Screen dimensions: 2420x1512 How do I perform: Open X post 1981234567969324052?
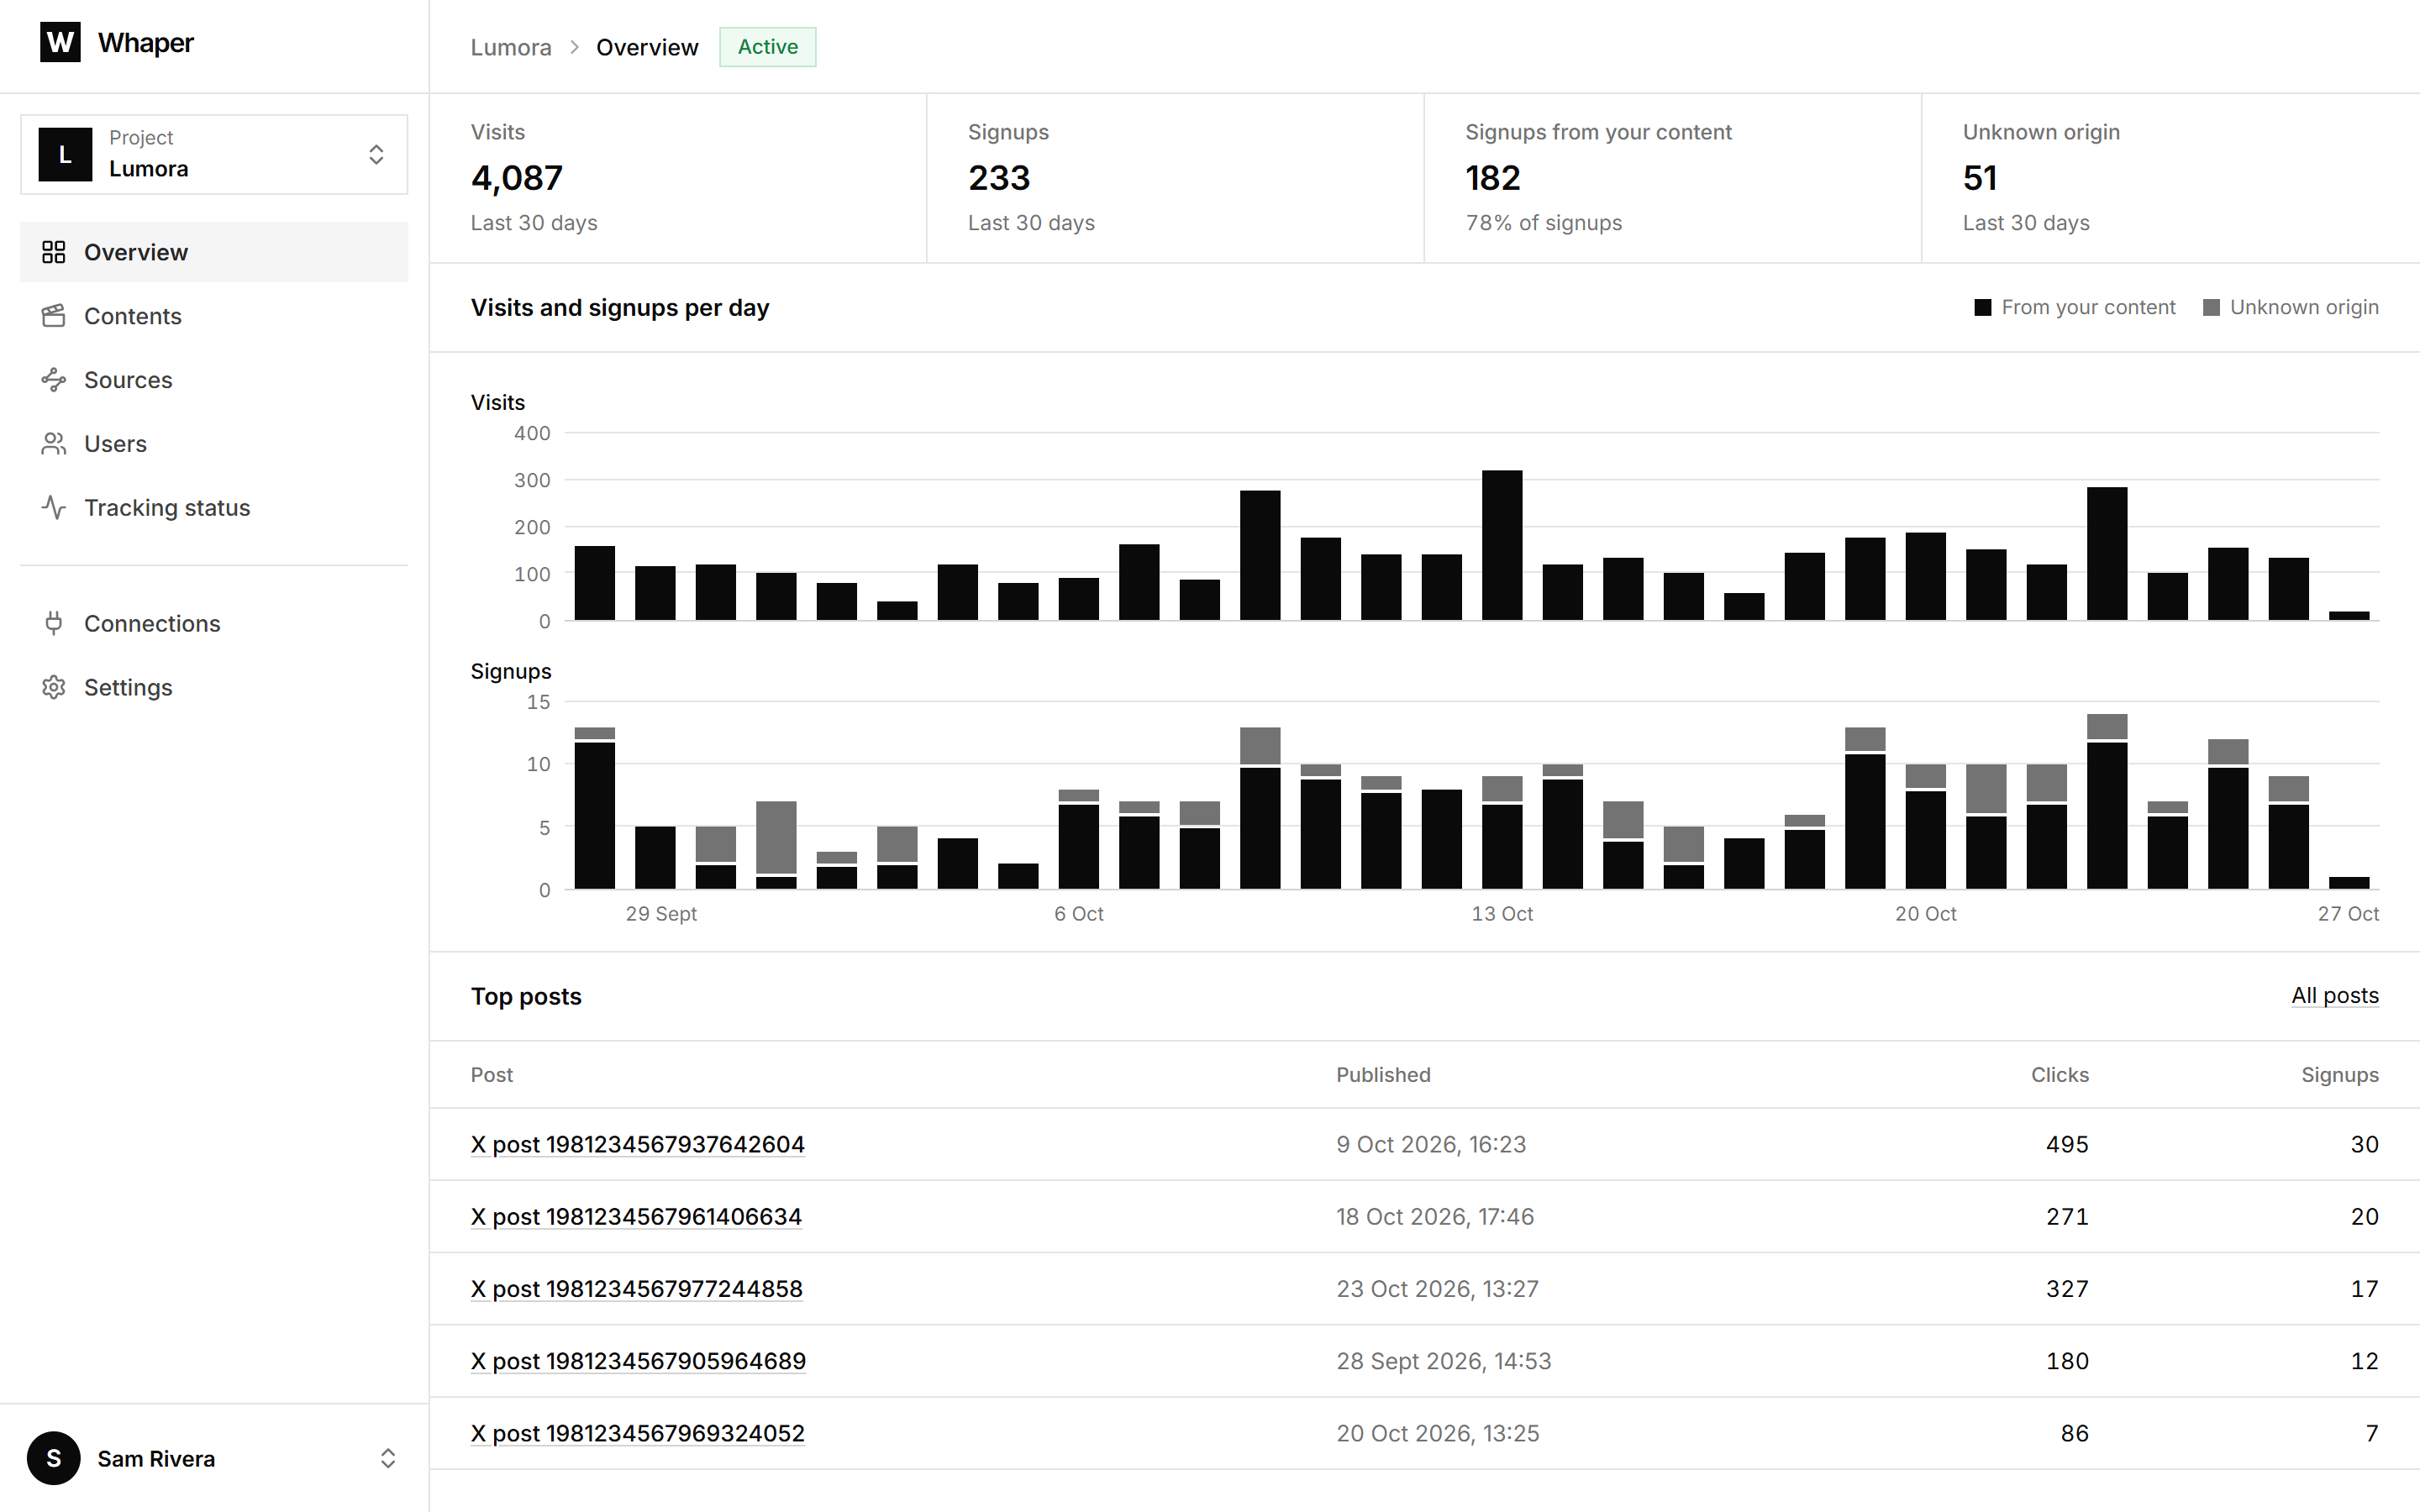(638, 1433)
